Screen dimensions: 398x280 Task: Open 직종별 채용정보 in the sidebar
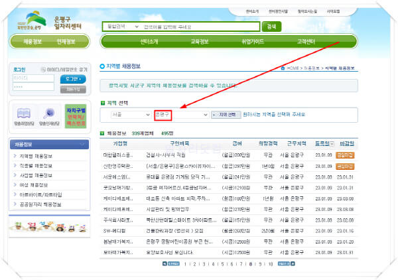(36, 166)
